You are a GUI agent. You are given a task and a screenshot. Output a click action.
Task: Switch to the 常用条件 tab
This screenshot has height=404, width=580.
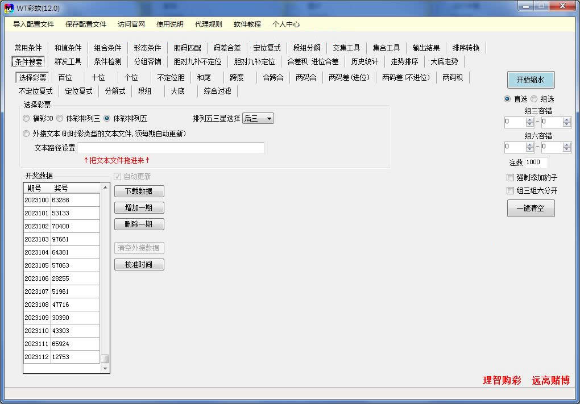[28, 48]
